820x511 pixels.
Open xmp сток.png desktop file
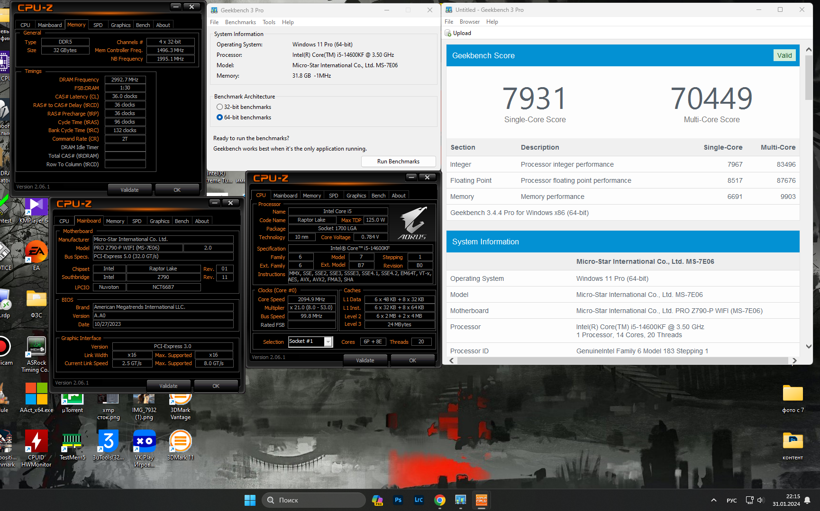pyautogui.click(x=108, y=407)
